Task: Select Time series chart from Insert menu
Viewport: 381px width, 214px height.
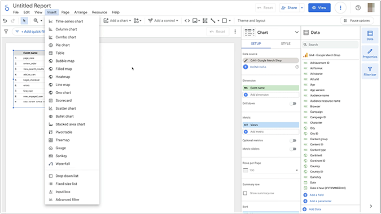Action: coord(72,21)
